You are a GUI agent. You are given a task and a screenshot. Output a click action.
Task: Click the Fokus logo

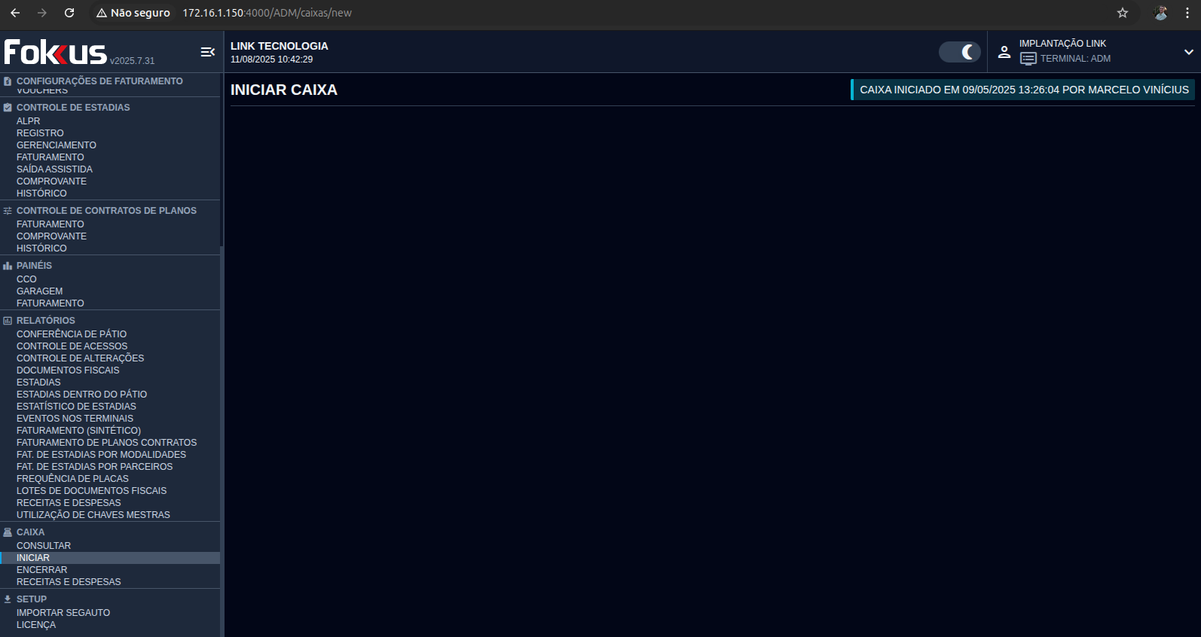55,52
